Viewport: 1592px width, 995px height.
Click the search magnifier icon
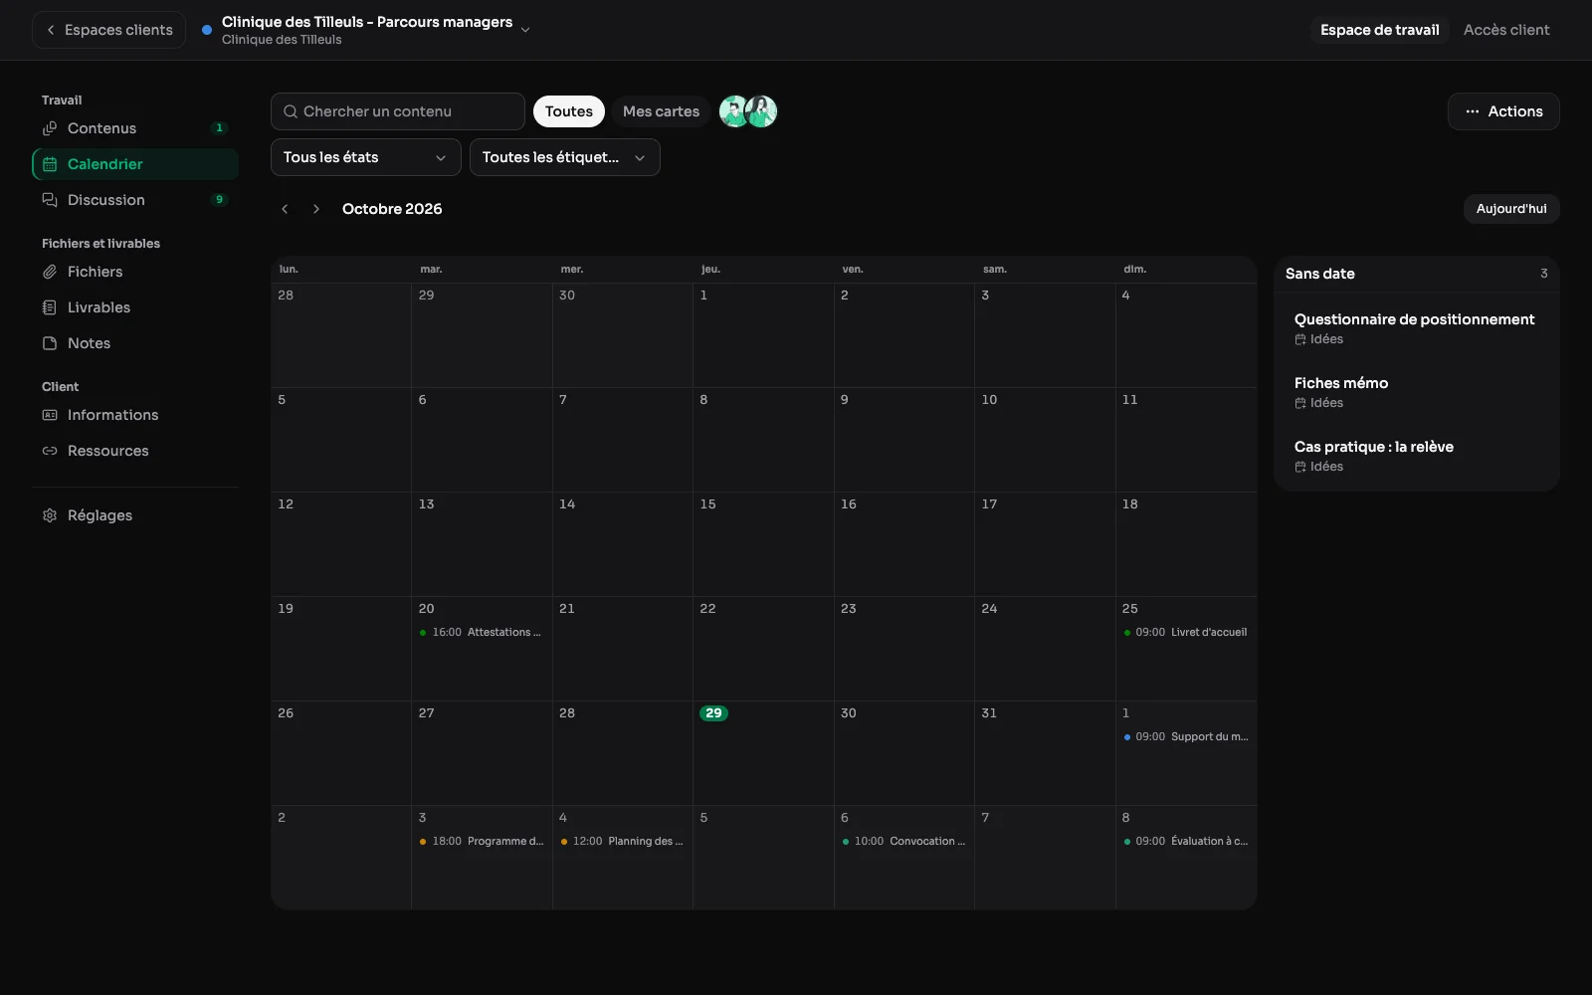[291, 111]
